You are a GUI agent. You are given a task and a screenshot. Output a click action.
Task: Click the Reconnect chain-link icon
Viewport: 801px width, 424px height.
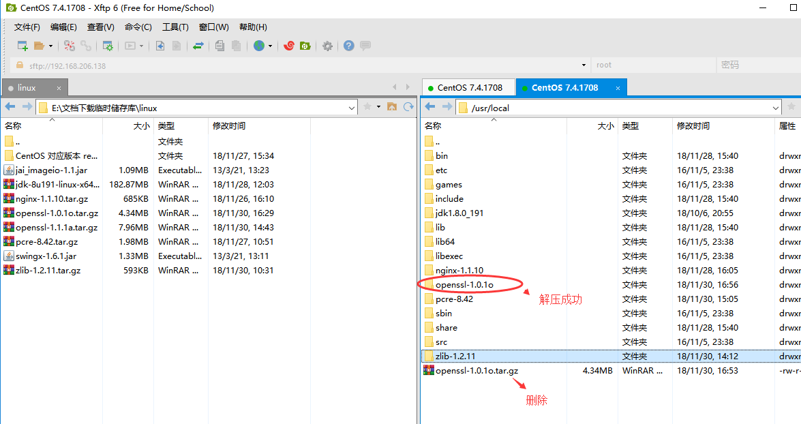pyautogui.click(x=86, y=46)
